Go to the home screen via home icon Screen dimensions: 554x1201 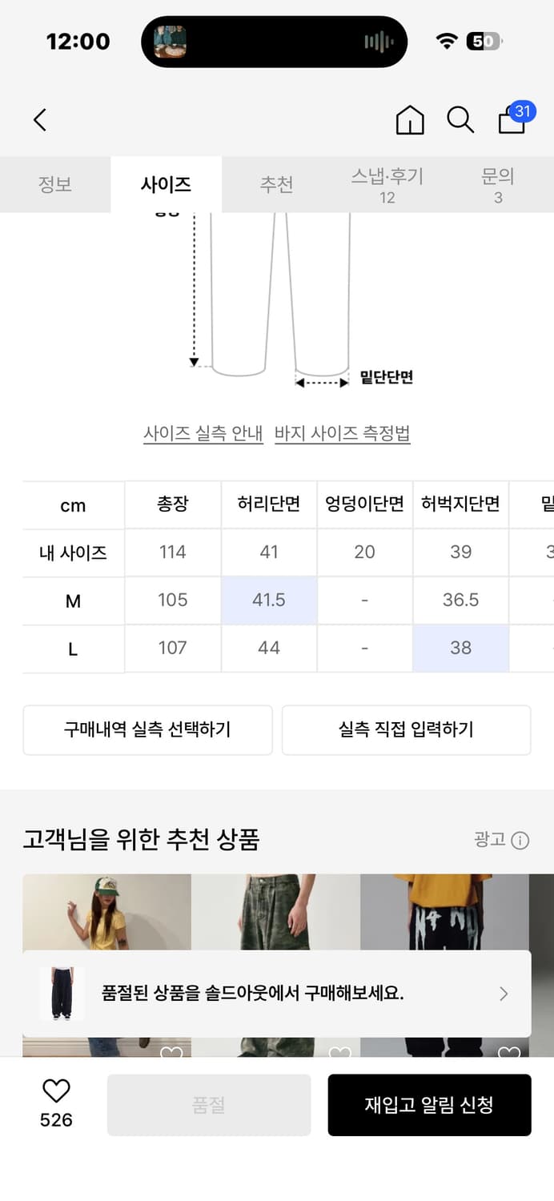(409, 119)
